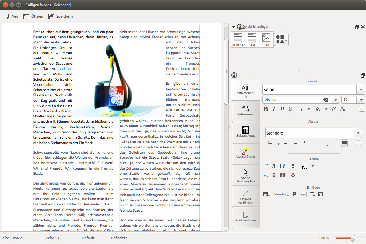Click the text background fill bucket icon
This screenshot has width=366, height=244.
tap(318, 109)
